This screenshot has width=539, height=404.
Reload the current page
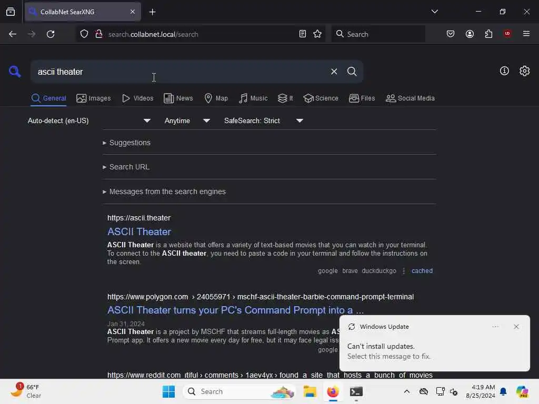(51, 34)
